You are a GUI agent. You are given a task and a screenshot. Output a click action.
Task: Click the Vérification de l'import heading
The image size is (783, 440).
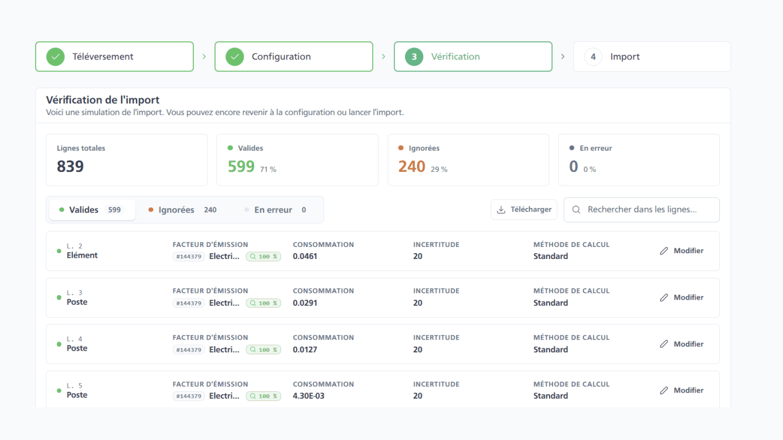pos(103,100)
